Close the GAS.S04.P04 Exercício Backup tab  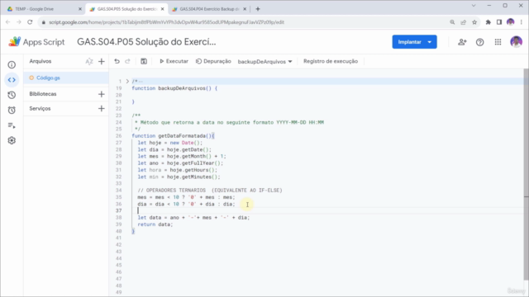pyautogui.click(x=245, y=9)
